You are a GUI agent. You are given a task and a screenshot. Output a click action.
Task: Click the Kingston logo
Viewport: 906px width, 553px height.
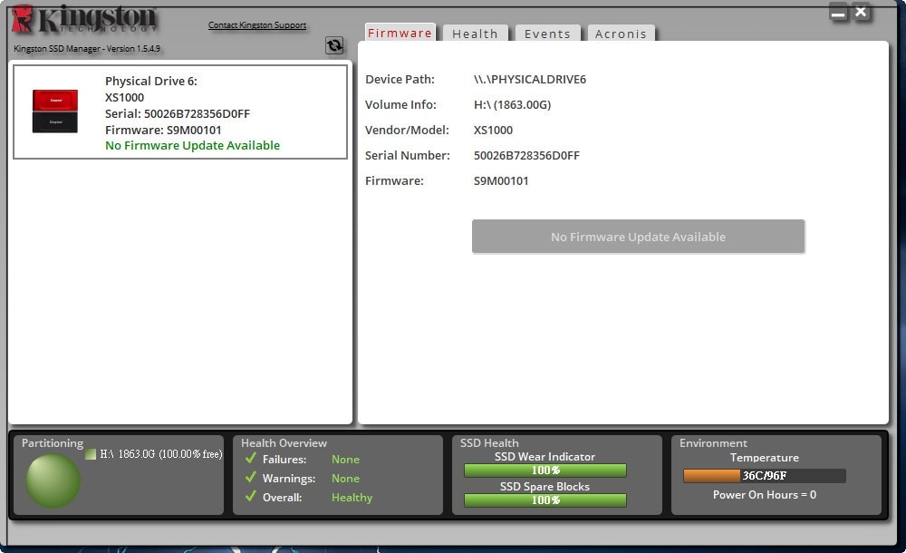pos(84,19)
